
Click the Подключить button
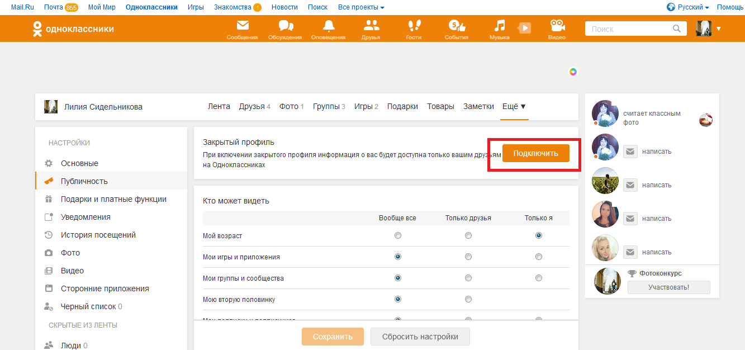[x=535, y=154]
